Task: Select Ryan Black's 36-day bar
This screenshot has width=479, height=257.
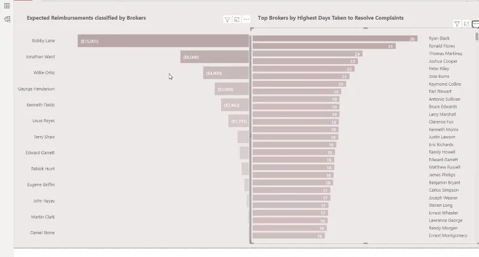Action: tap(335, 38)
